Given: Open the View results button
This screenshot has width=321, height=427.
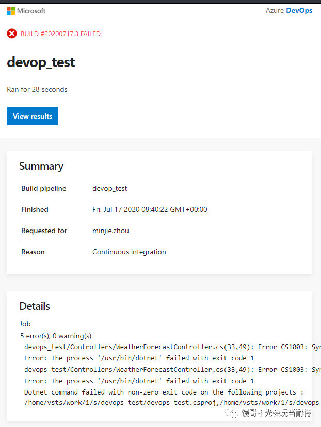Looking at the screenshot, I should click(x=33, y=116).
